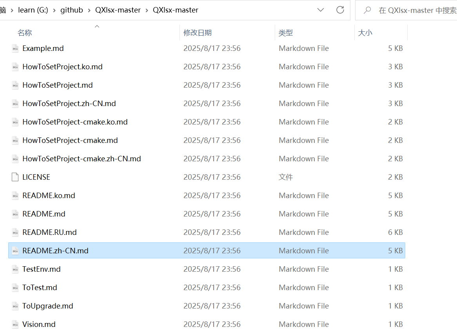Click the HowToSetProject-cmake.md file icon

click(x=15, y=141)
